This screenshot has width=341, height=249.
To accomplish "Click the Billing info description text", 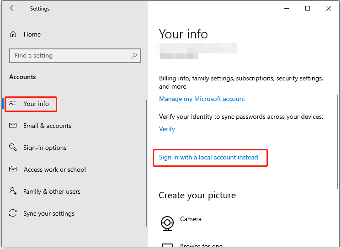I will [241, 82].
